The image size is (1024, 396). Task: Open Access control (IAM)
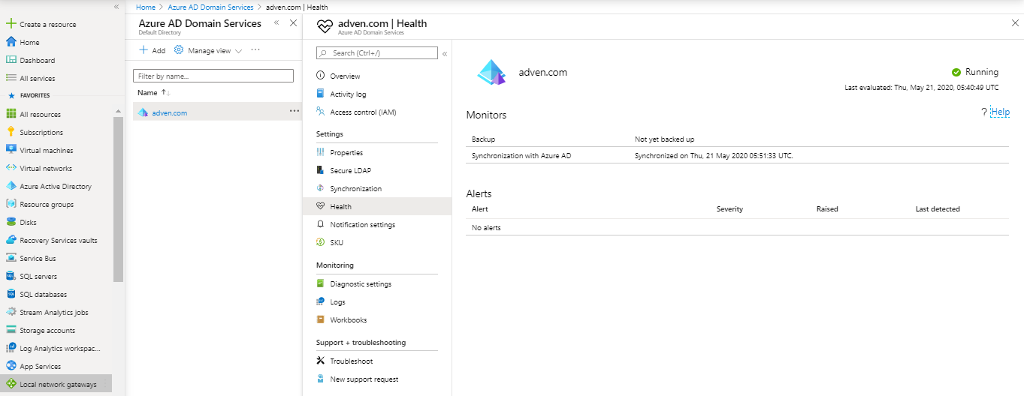363,112
